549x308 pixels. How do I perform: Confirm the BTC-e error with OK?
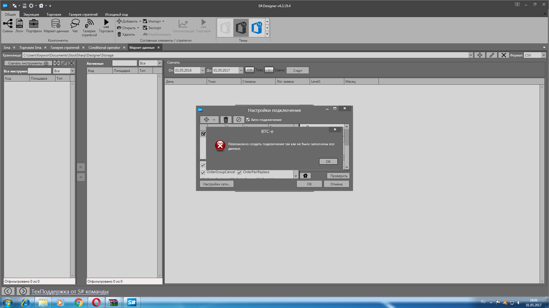[x=328, y=161]
